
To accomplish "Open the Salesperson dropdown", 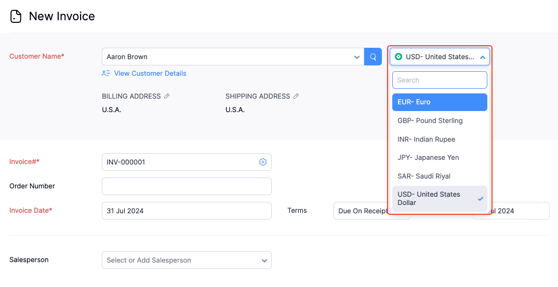I will coord(264,260).
